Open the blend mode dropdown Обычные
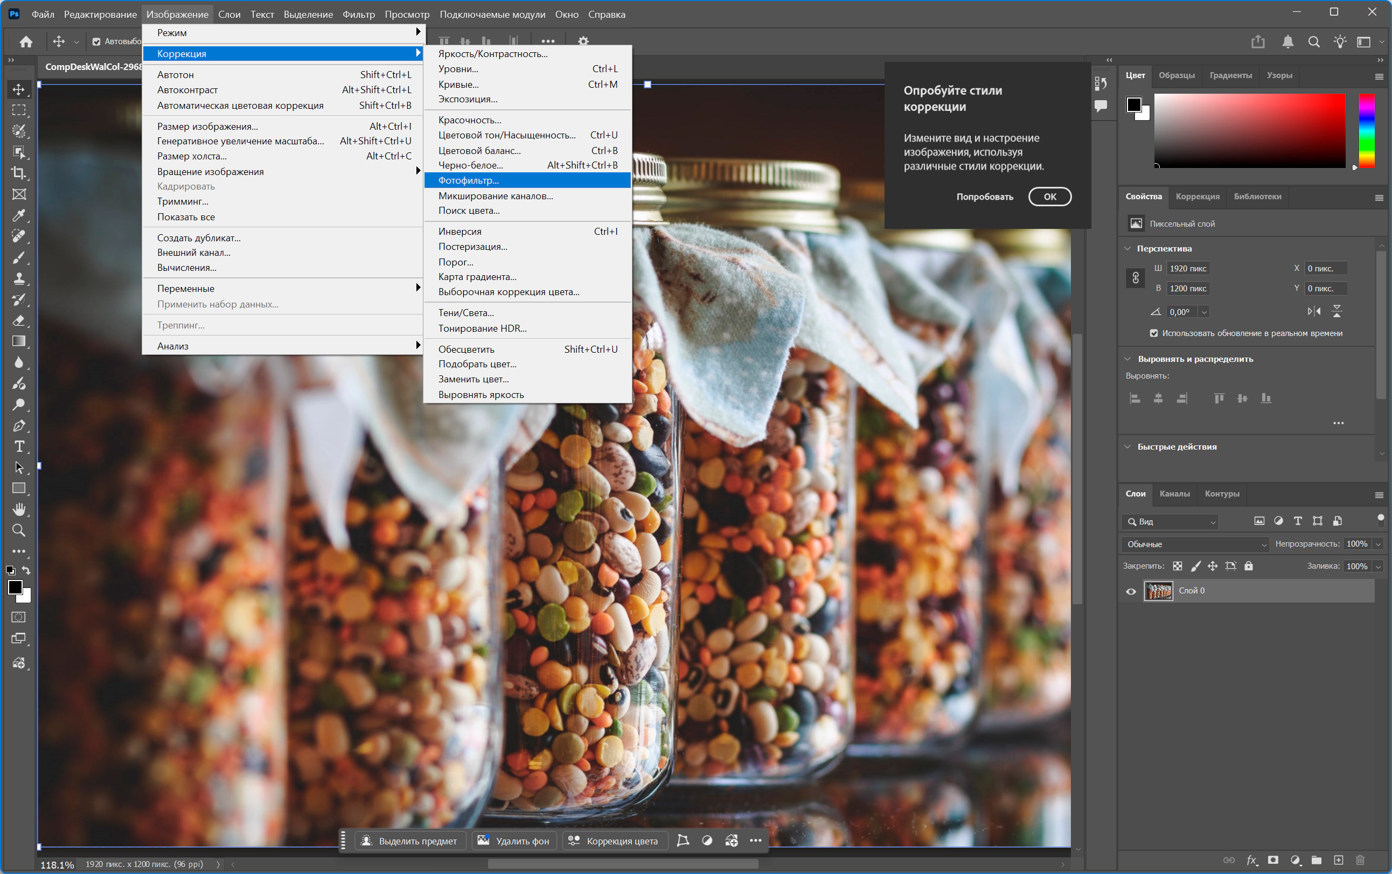The height and width of the screenshot is (874, 1392). tap(1196, 544)
